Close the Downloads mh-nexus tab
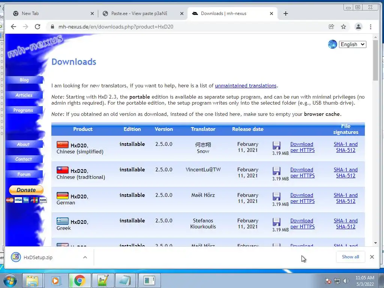Image resolution: width=384 pixels, height=288 pixels. [271, 14]
